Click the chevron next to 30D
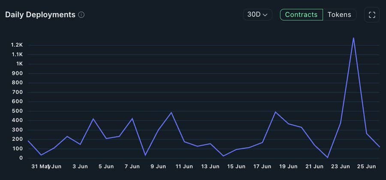The image size is (386, 180). pyautogui.click(x=265, y=15)
